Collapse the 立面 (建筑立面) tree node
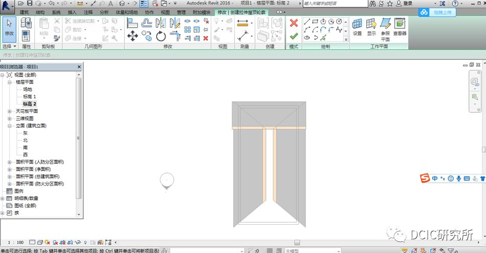Screen dimensions: 486x253 pos(9,126)
